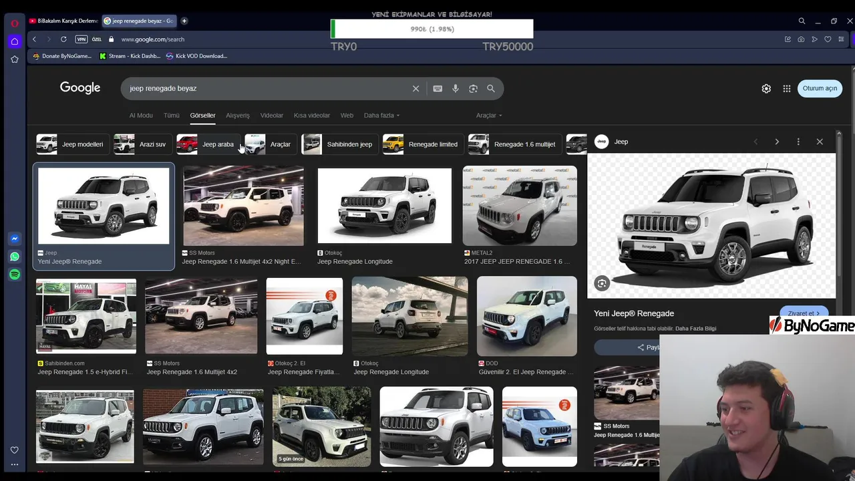Click the site lock icon
The image size is (855, 481).
pos(112,39)
